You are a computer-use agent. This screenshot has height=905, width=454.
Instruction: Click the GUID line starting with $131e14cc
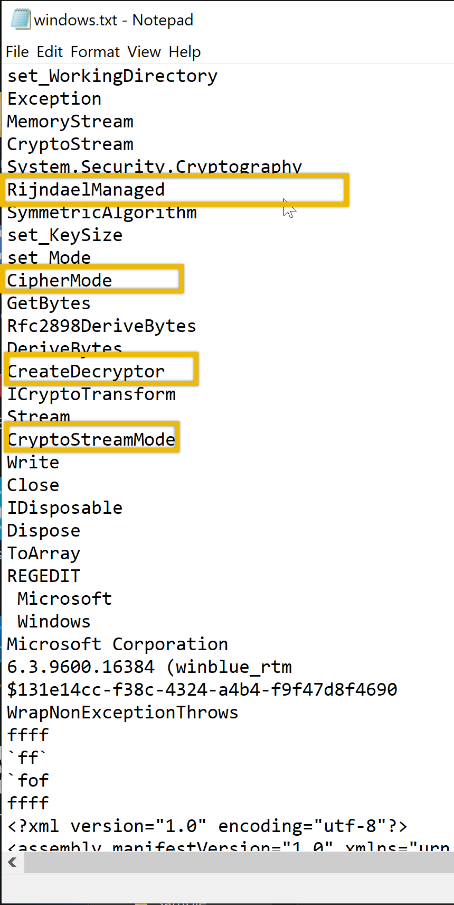point(202,689)
